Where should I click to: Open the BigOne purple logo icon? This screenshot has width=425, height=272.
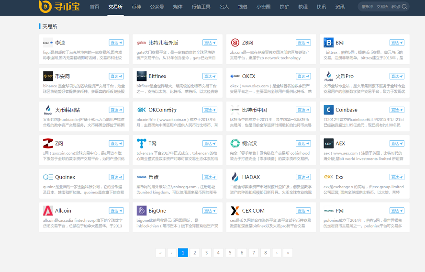(141, 210)
